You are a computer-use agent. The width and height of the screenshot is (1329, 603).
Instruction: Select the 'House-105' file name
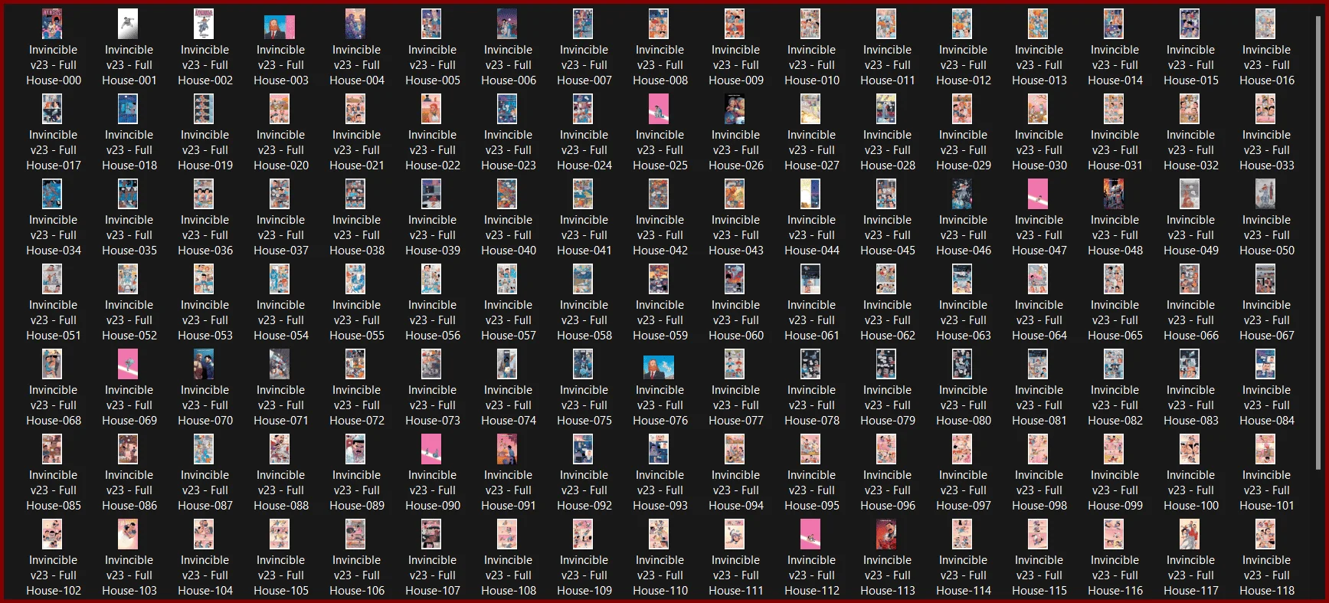(281, 591)
